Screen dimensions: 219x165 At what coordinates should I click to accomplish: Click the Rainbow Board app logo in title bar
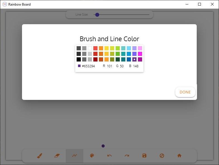(5, 4)
